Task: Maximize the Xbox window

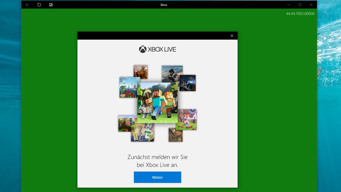Action: coord(300,5)
